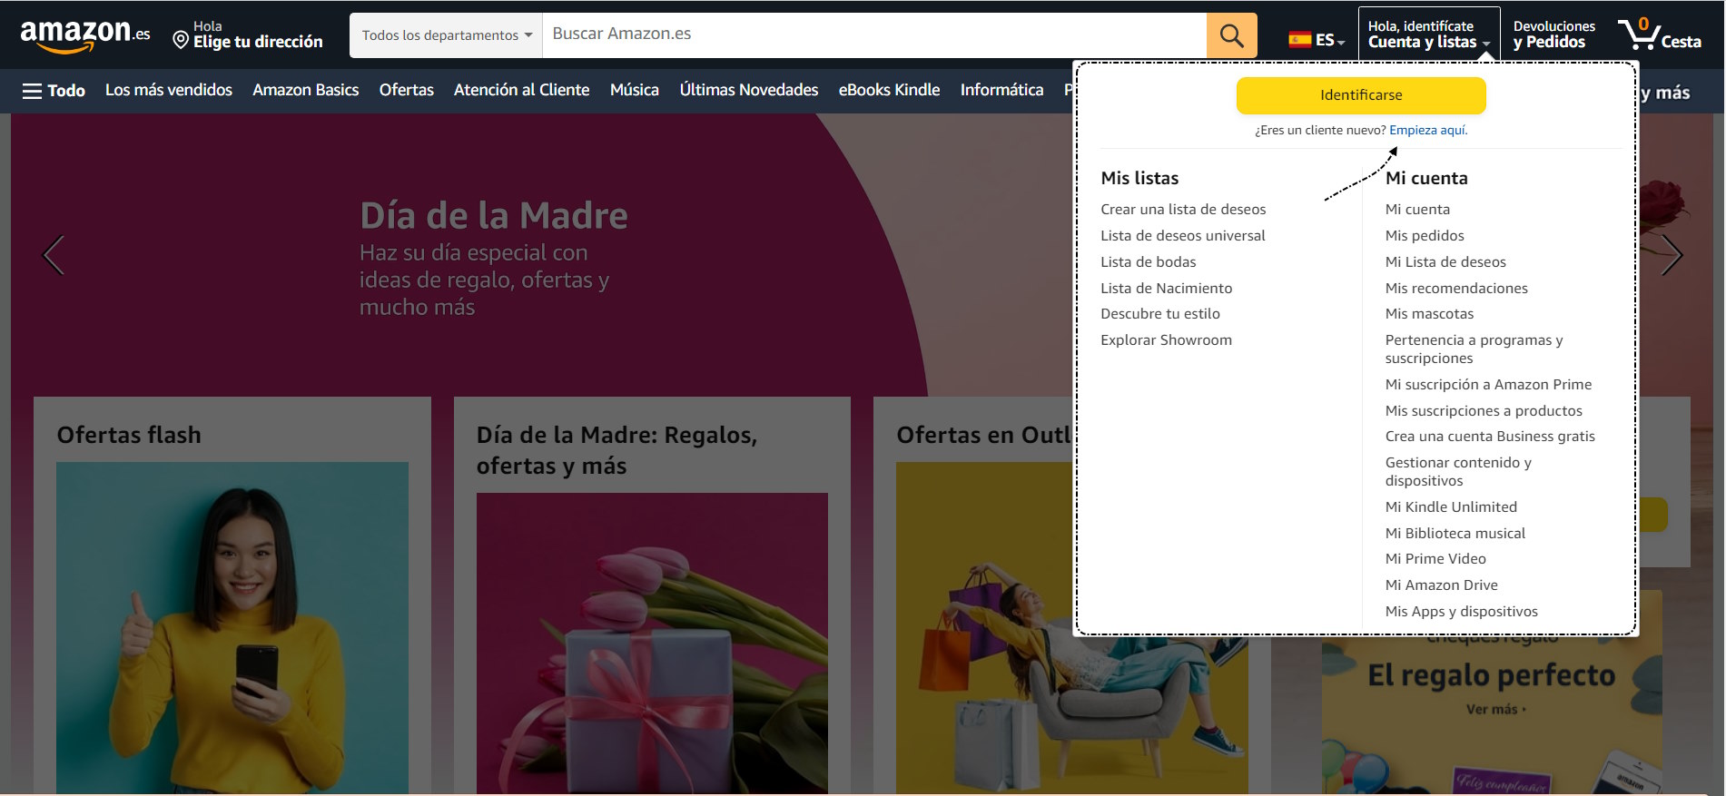1726x796 pixels.
Task: Open Atención al Cliente
Action: click(521, 90)
